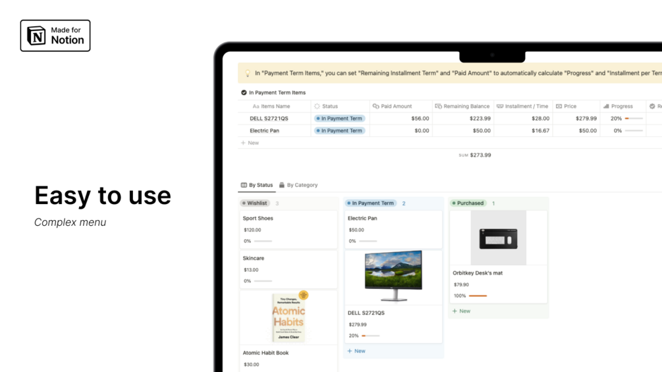
Task: Click the DELL S2721QS table row name
Action: [269, 119]
